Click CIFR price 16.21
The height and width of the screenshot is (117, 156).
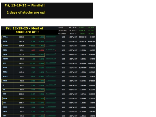[x=22, y=112]
